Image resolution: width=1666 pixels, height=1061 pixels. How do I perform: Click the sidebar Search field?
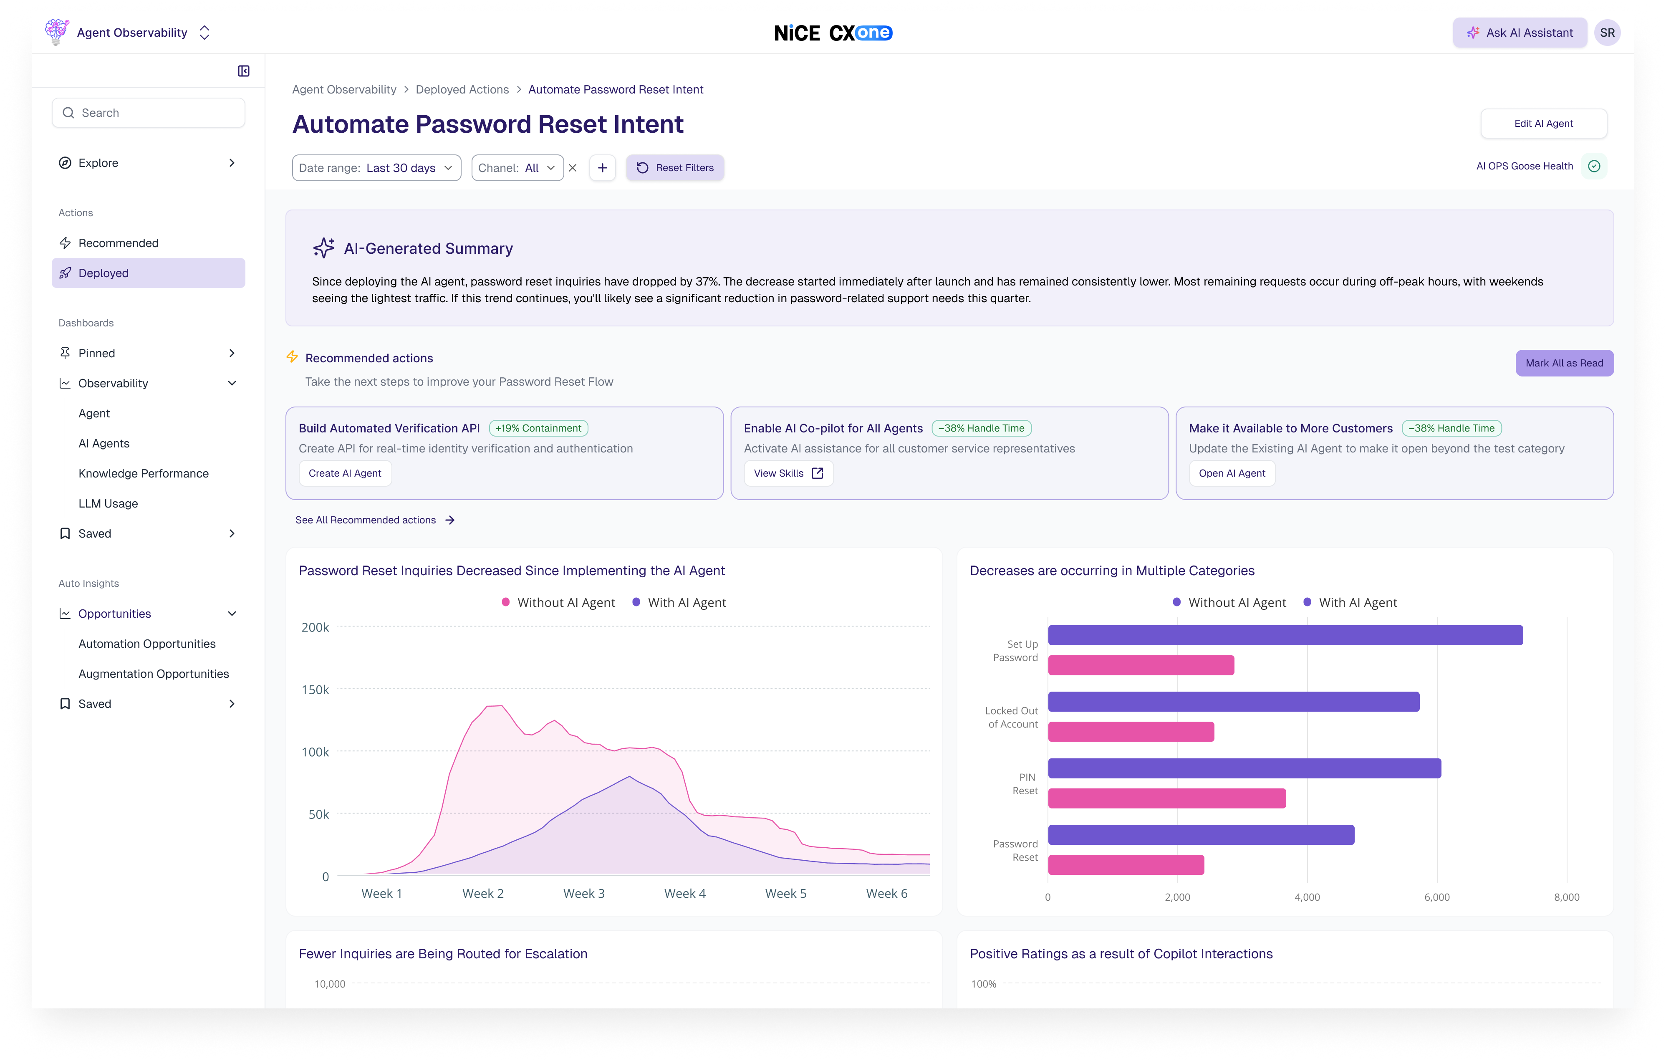tap(149, 113)
